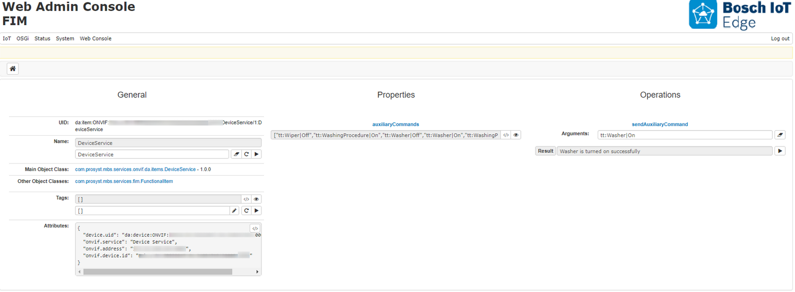
Task: Click the Properties section heading
Action: [396, 95]
